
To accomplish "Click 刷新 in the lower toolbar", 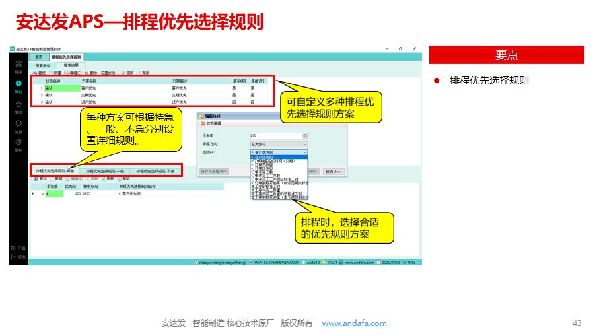I will (x=108, y=179).
